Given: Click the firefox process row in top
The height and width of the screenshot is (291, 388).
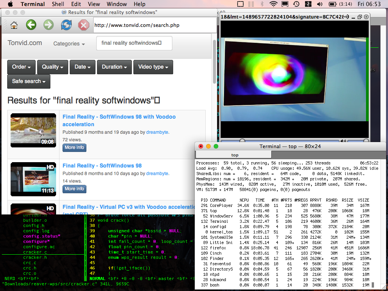Looking at the screenshot, I should [x=285, y=248].
